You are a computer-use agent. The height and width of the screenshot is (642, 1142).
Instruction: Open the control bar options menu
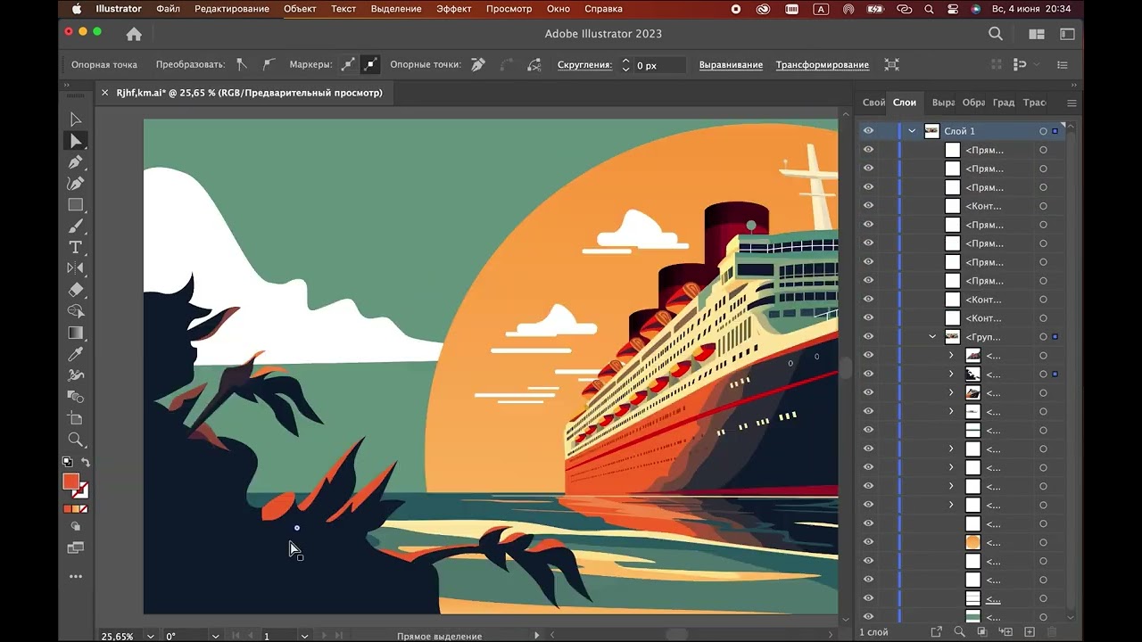click(1062, 64)
